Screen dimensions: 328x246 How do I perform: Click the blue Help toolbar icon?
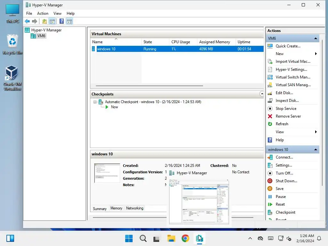[61, 21]
